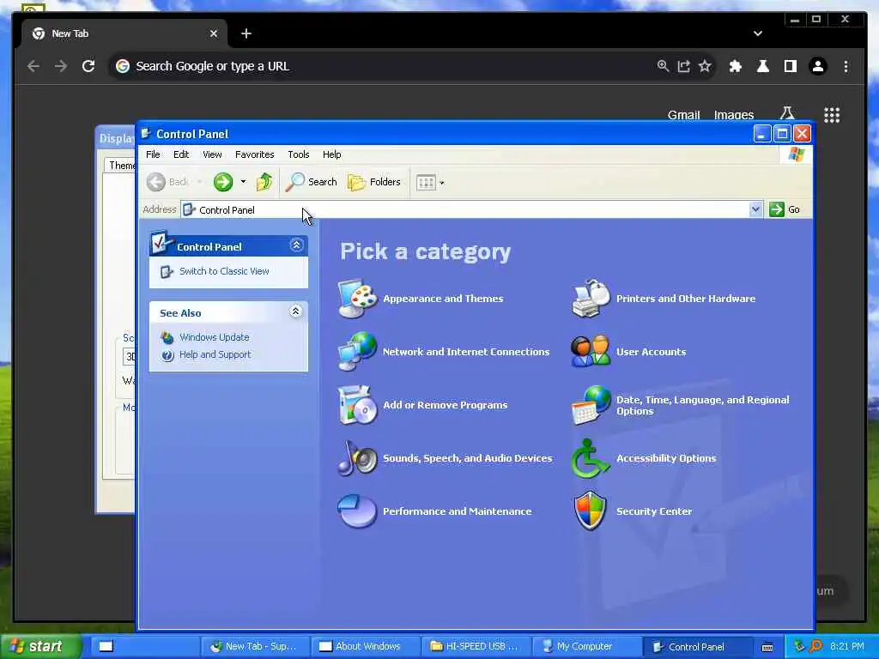Open the Add or Remove Programs icon

[357, 405]
